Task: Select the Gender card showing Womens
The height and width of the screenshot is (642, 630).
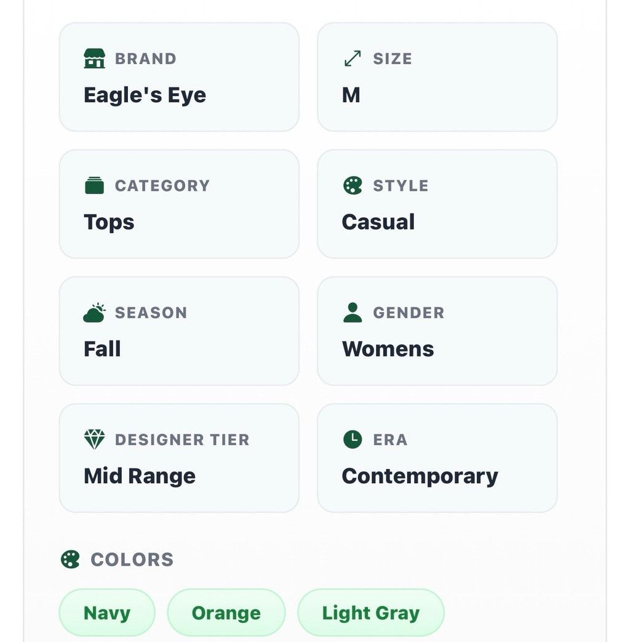Action: [437, 331]
